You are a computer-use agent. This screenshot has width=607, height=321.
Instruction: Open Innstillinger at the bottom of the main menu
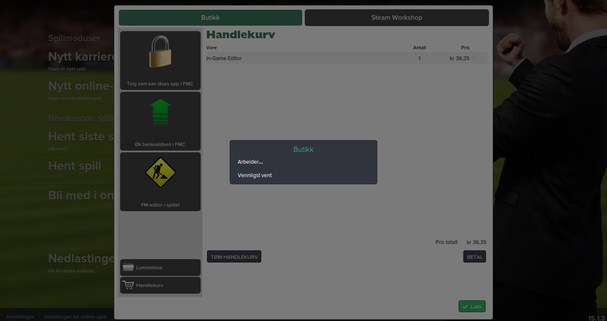(20, 316)
